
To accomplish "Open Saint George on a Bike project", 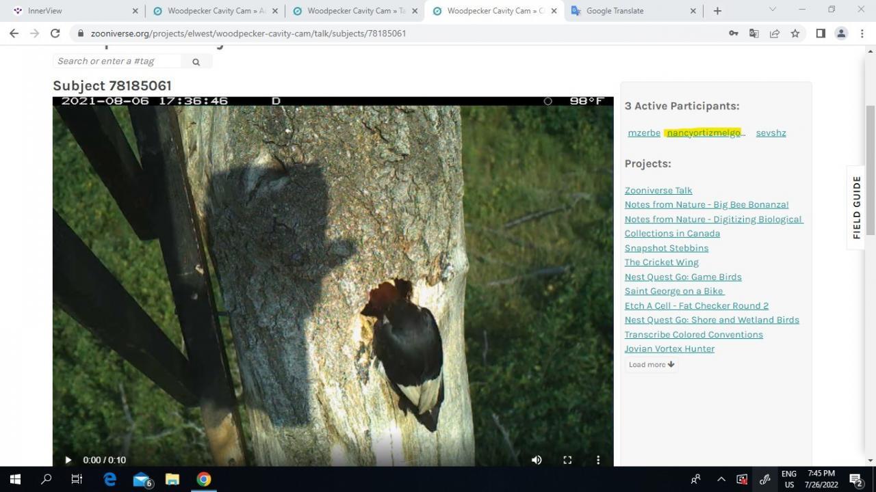I will click(674, 291).
